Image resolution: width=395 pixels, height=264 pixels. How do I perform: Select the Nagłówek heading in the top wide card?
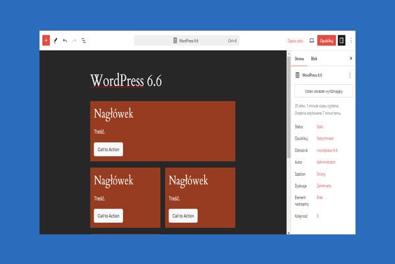(113, 114)
